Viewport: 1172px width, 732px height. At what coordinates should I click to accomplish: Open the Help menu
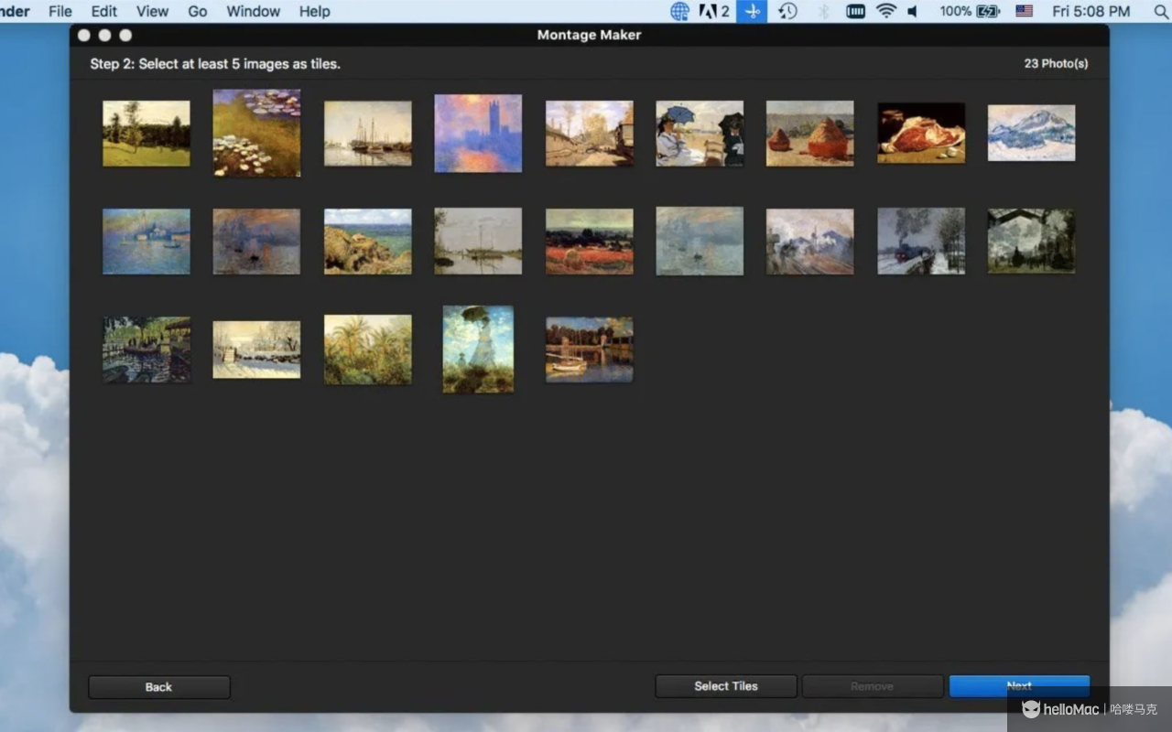pyautogui.click(x=314, y=11)
